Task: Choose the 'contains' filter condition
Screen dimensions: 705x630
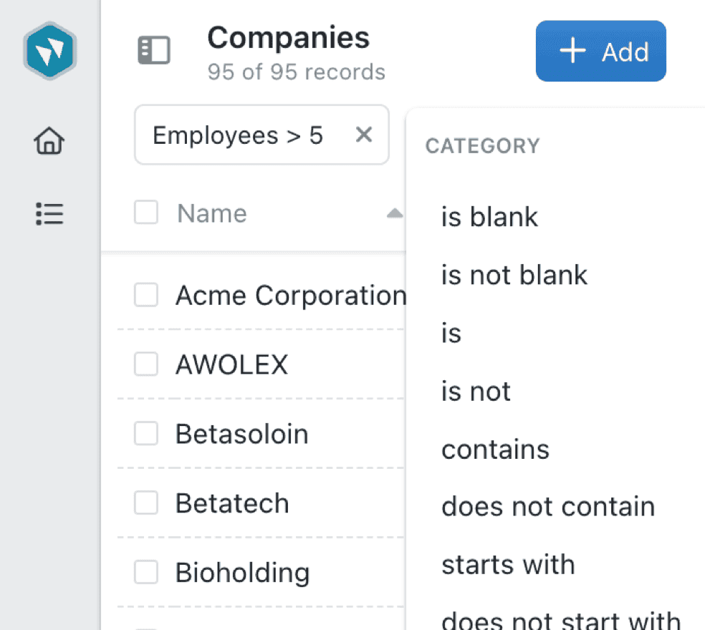Action: pos(495,449)
